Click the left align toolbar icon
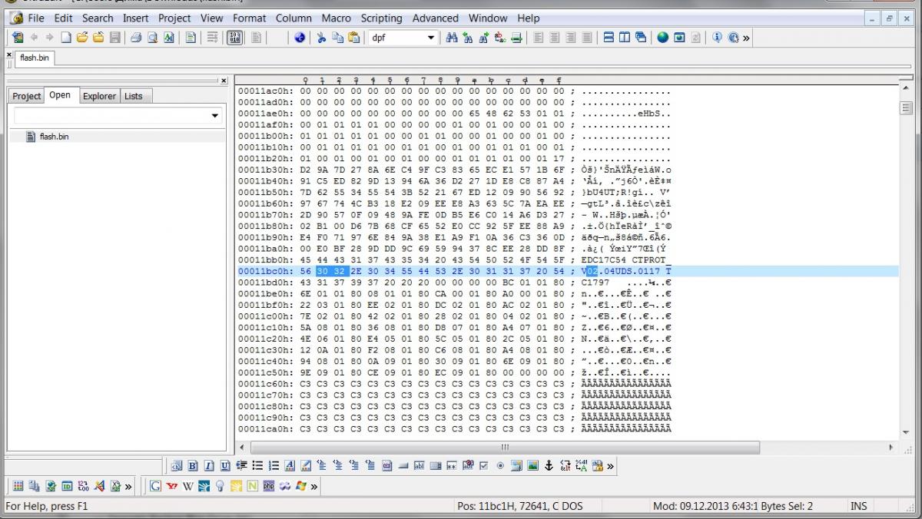The image size is (922, 519). (x=538, y=37)
